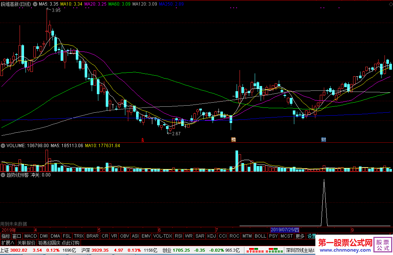Image resolution: width=393 pixels, height=255 pixels.
Task: Click the 深圳双线主站1 server status text
Action: point(300,250)
